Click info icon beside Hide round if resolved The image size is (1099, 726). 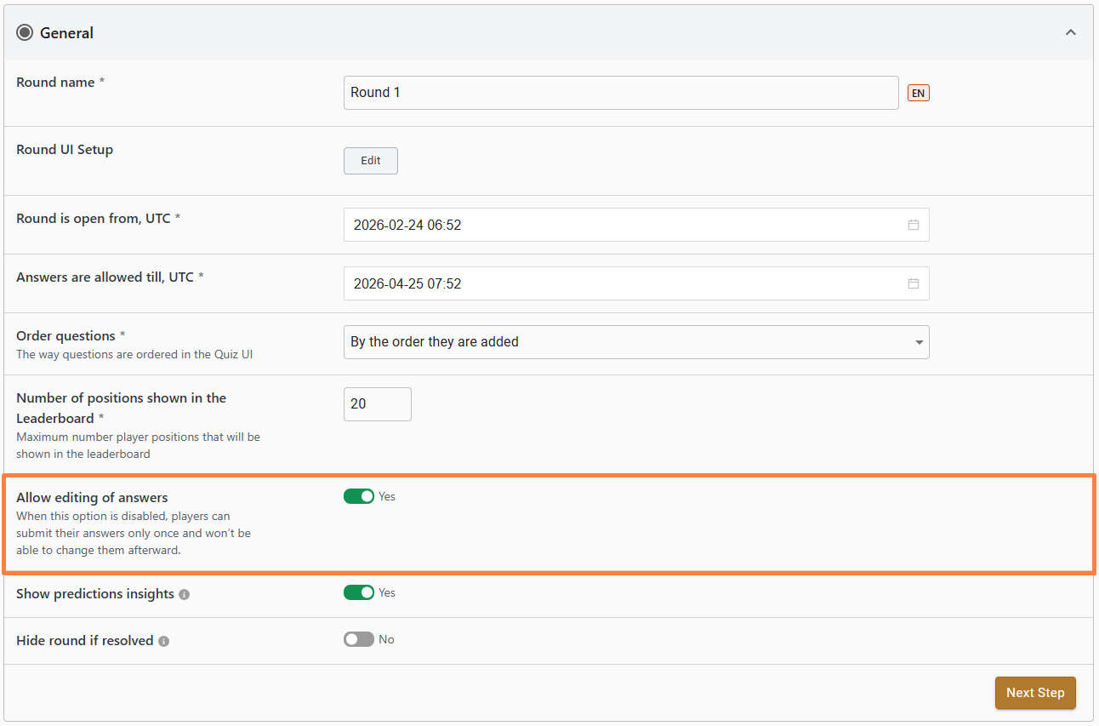click(164, 642)
